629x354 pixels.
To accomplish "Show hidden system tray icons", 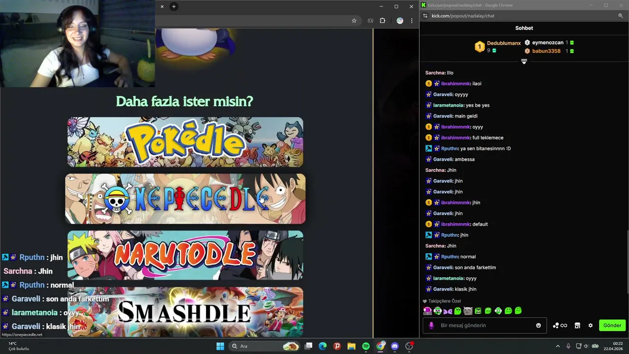I will pos(558,346).
